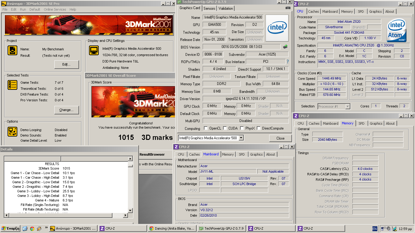Click the Details list scroll up arrow

[x=130, y=159]
